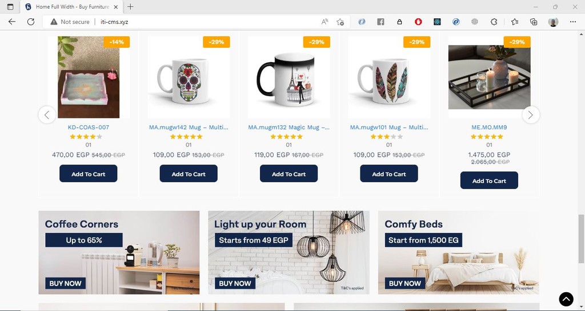Click the page vertical scrollbar thumb
Viewport: 585px width, 311px height.
(x=581, y=234)
